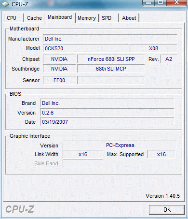Click the empty second Sensor field
188x219 pixels.
[111, 80]
